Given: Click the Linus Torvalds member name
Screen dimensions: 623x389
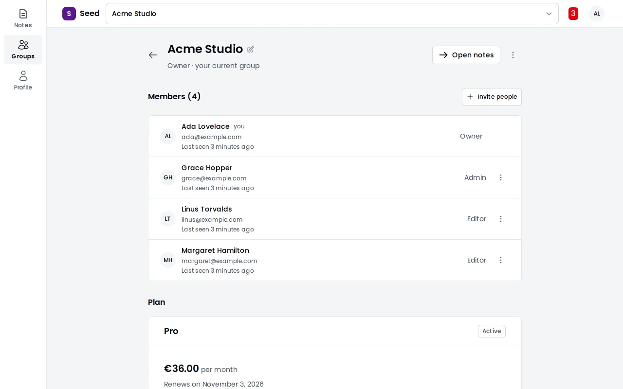Looking at the screenshot, I should [207, 209].
